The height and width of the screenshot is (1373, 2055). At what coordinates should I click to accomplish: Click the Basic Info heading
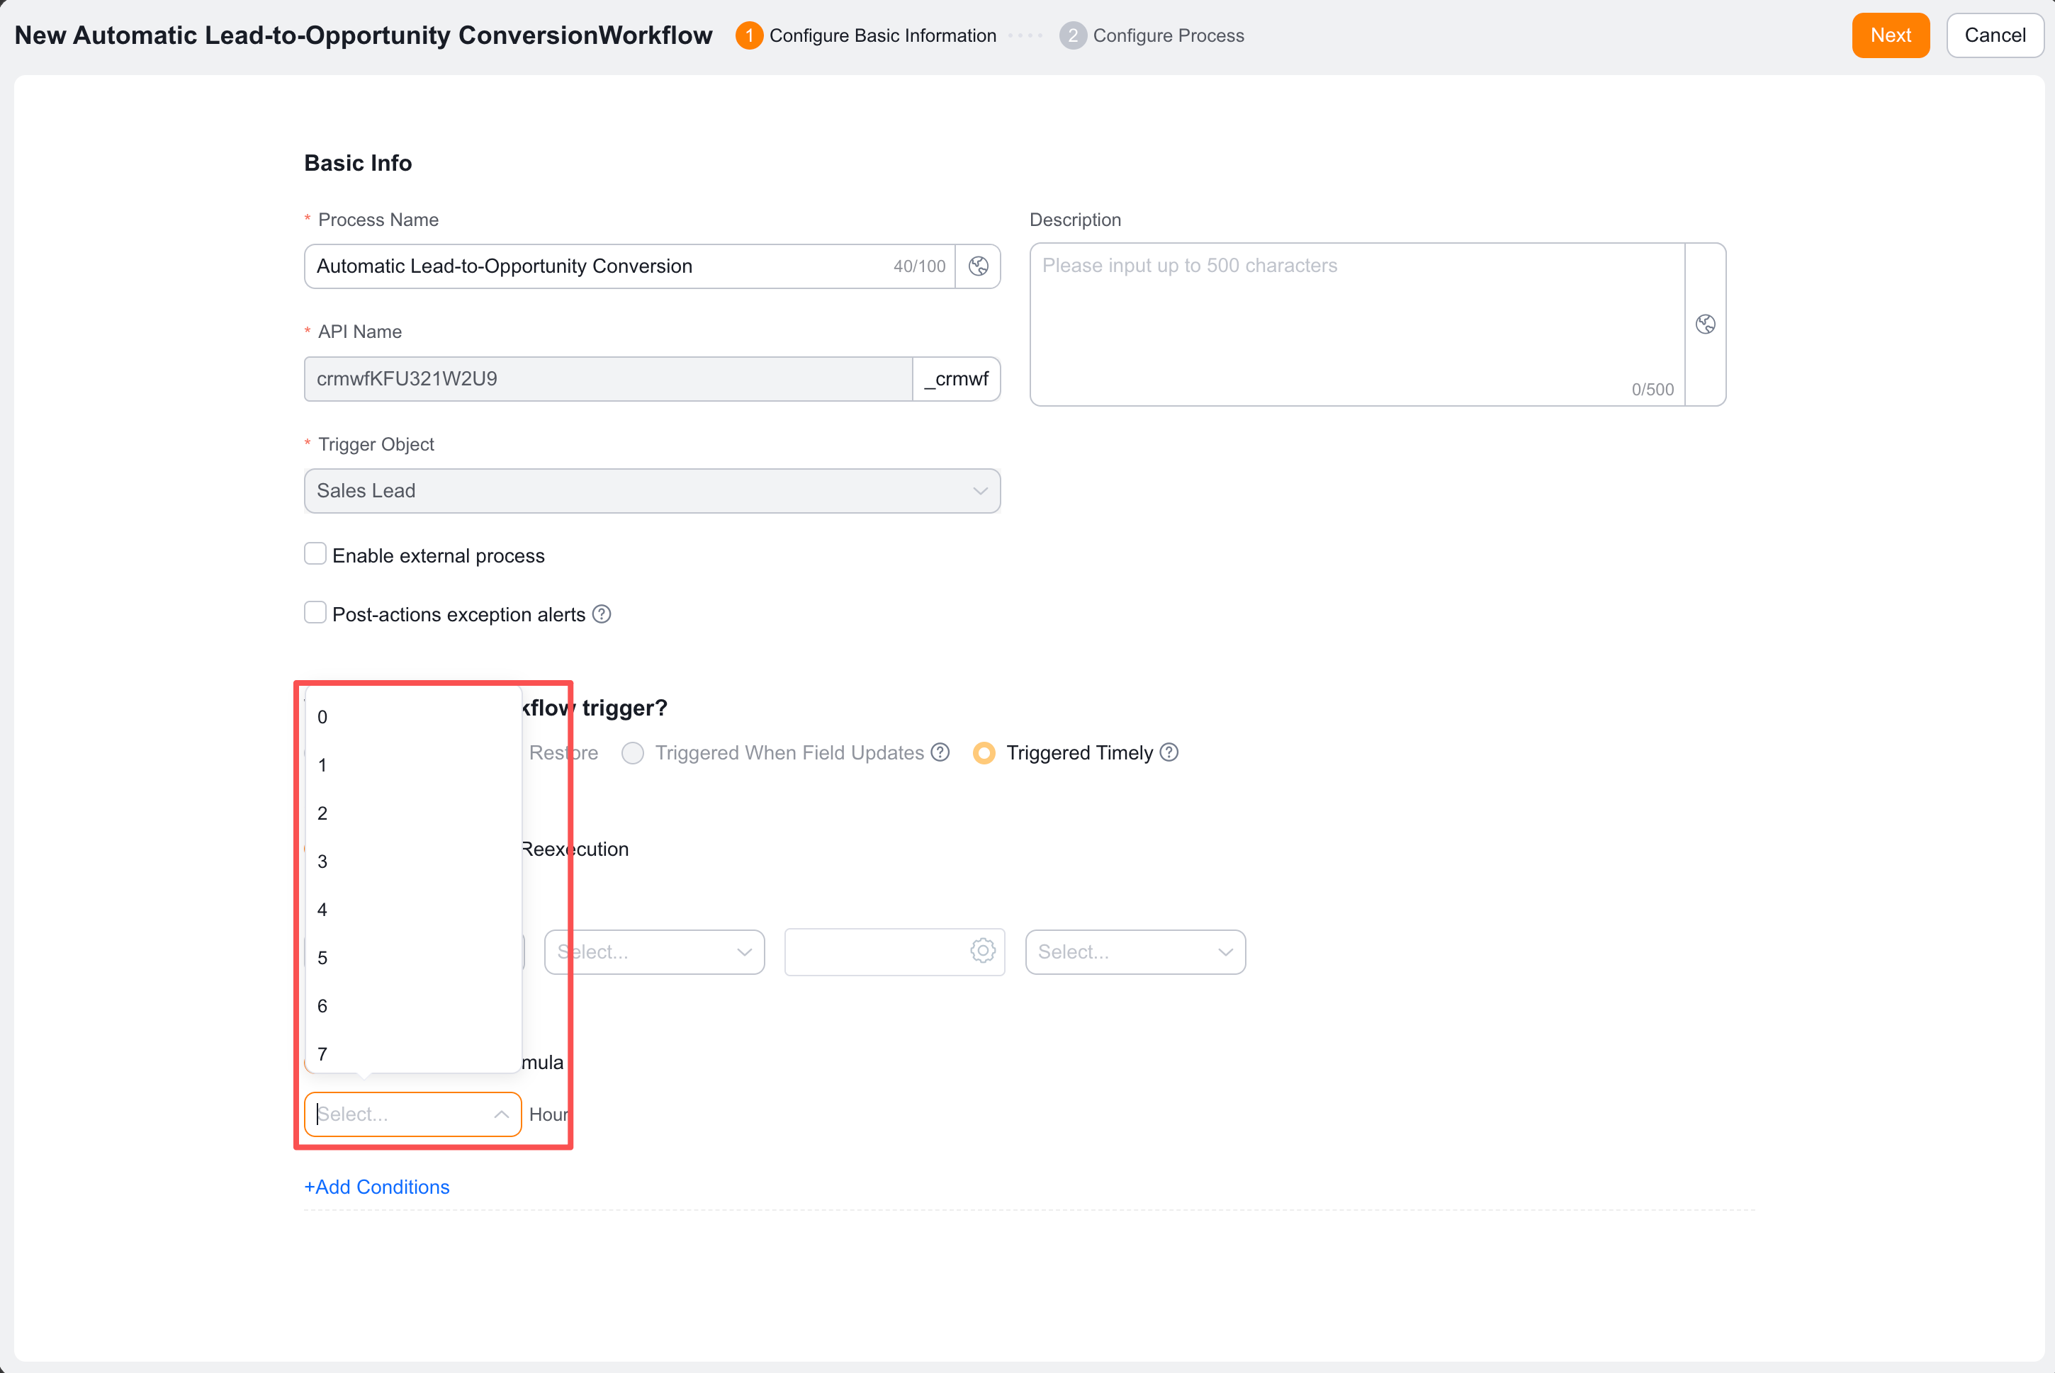click(x=358, y=163)
